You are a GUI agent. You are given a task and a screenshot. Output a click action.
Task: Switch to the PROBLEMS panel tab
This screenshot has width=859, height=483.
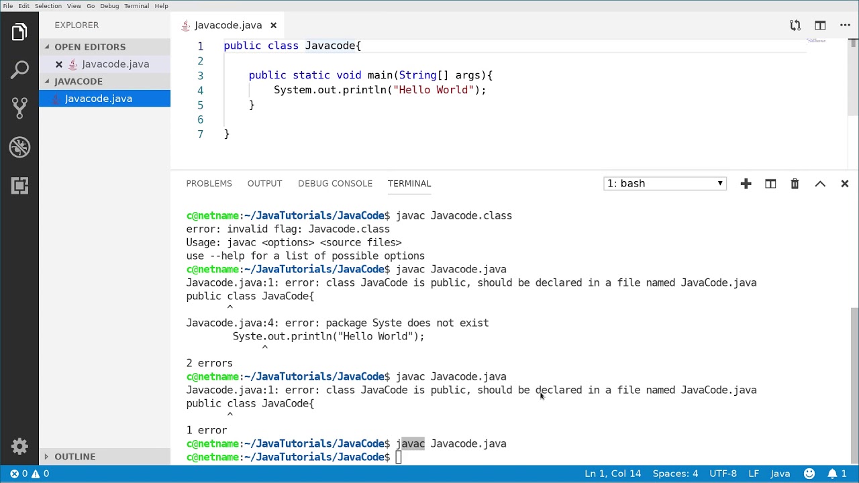coord(209,184)
